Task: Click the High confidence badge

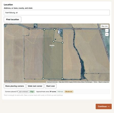Action: [32, 92]
